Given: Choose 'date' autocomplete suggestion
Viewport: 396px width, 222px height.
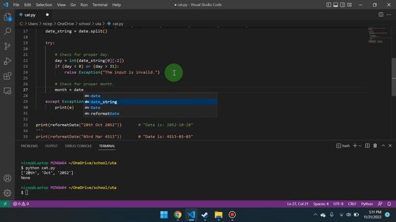Looking at the screenshot, I should (150, 96).
